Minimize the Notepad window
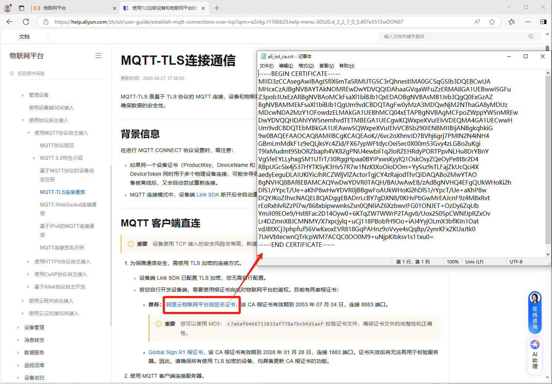Image resolution: width=552 pixels, height=384 pixels. (509, 56)
